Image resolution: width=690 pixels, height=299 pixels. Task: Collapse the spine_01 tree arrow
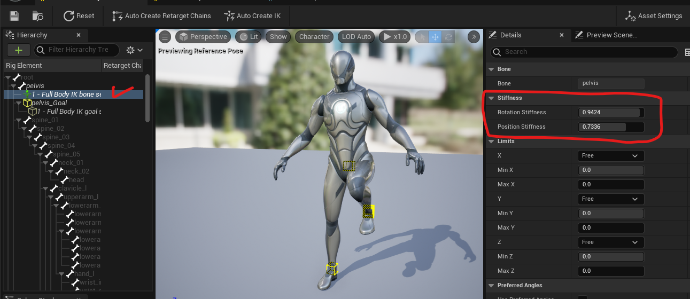click(19, 120)
